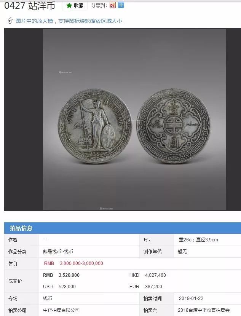Click the auction date 2019-01-22
Viewport: 241px width, 316px height.
pos(191,298)
